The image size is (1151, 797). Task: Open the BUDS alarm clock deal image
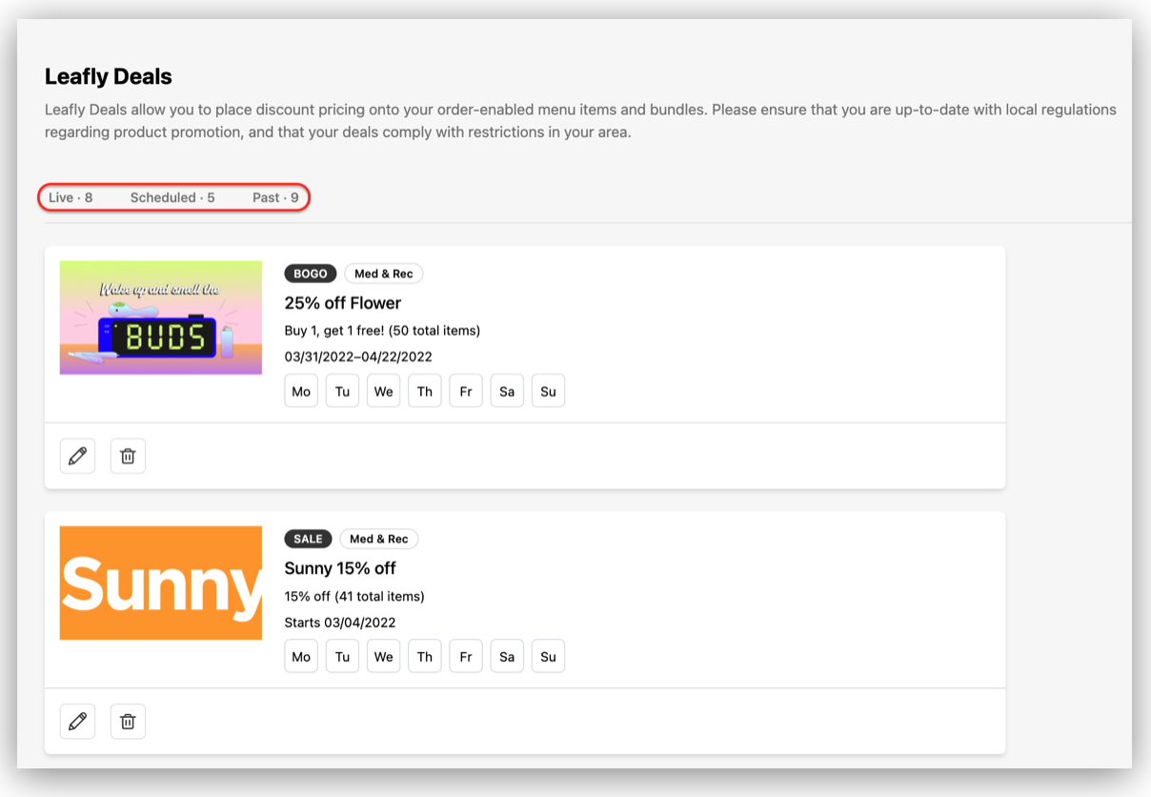161,317
